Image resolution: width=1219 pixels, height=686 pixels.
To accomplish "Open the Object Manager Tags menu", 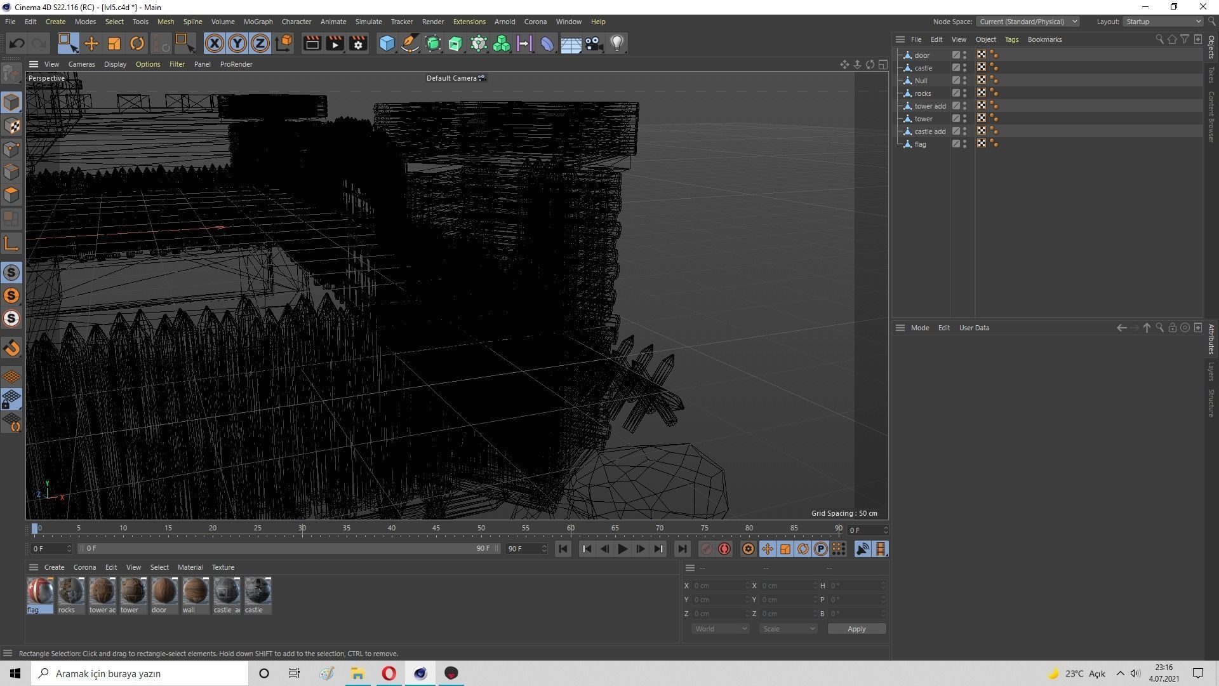I will point(1011,39).
